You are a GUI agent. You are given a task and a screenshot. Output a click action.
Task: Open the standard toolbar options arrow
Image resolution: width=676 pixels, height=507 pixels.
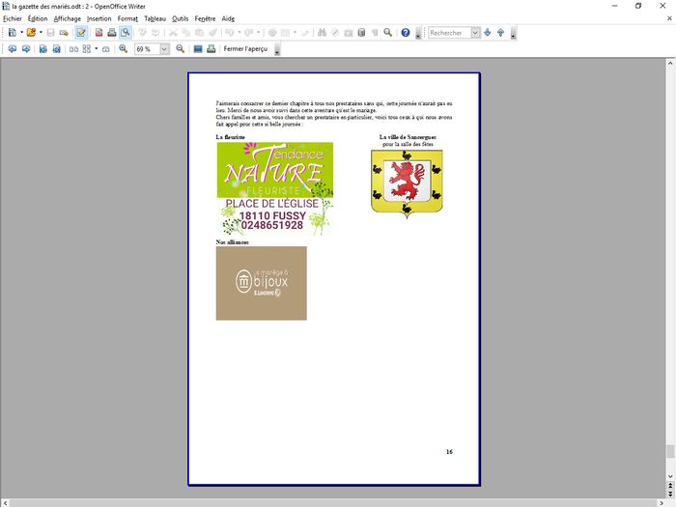418,34
